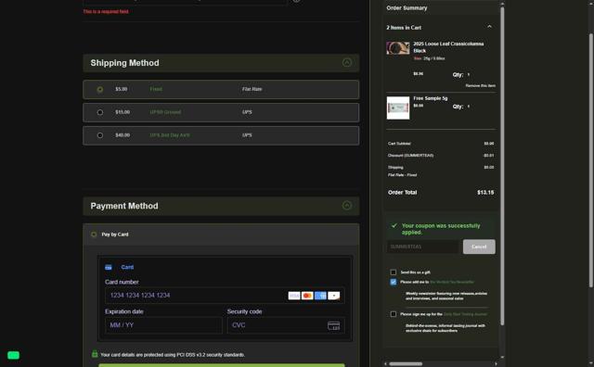Focus the Expiration date MM / YY field
594x367 pixels.
pos(163,325)
